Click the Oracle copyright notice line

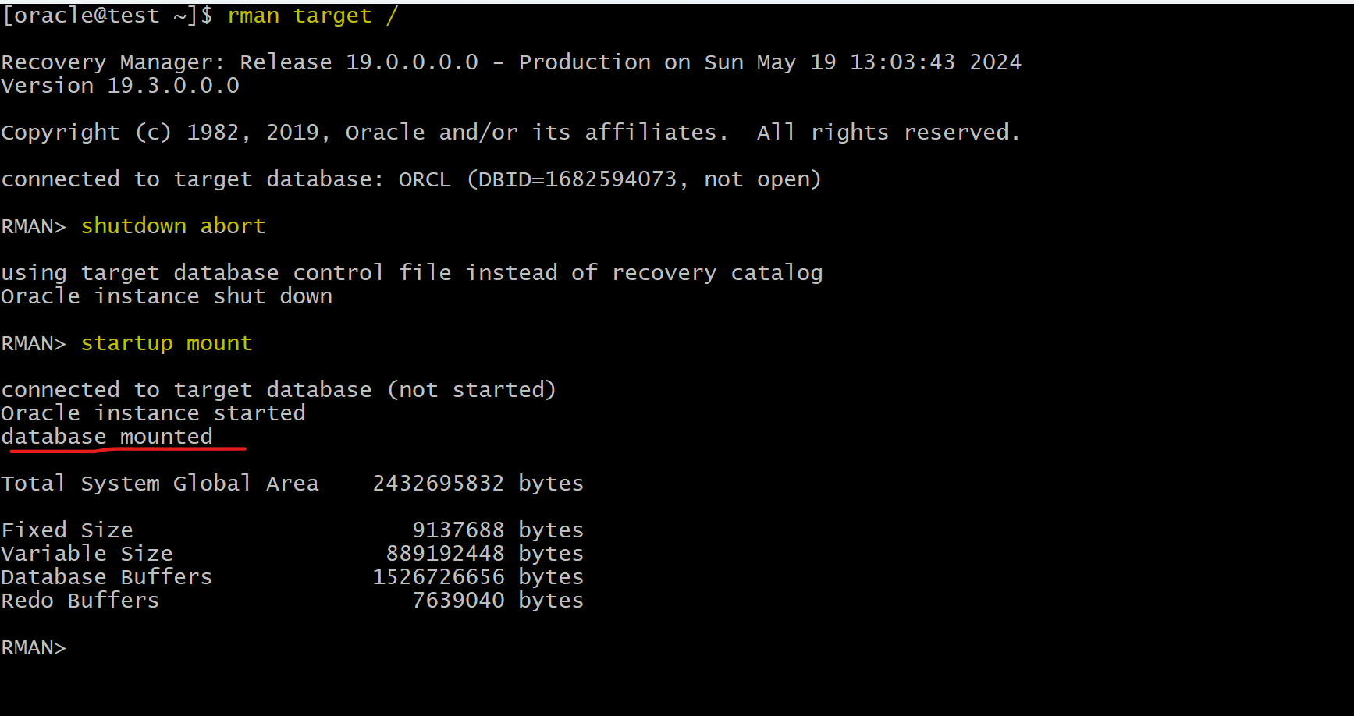point(510,133)
